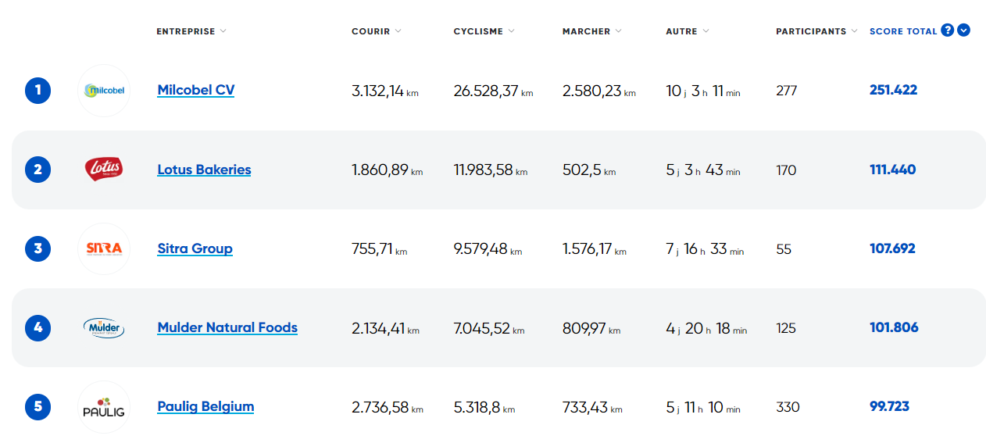Click the Sitra Group logo

(x=104, y=248)
